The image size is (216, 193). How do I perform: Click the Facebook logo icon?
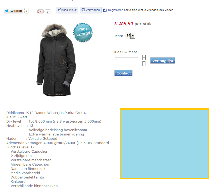105,10
